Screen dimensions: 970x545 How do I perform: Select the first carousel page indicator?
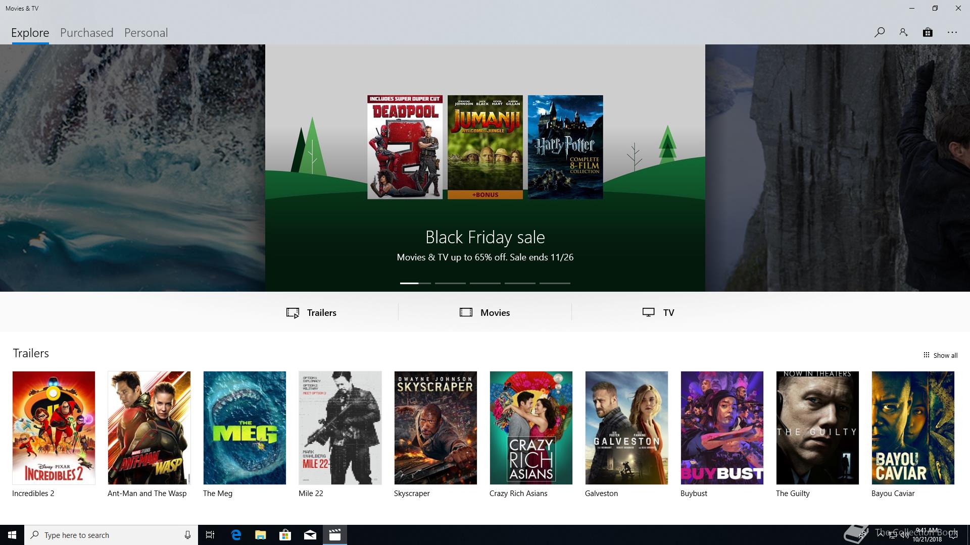point(415,283)
